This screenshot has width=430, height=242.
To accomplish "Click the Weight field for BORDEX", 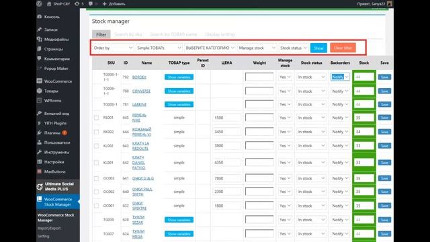I will coord(259,77).
